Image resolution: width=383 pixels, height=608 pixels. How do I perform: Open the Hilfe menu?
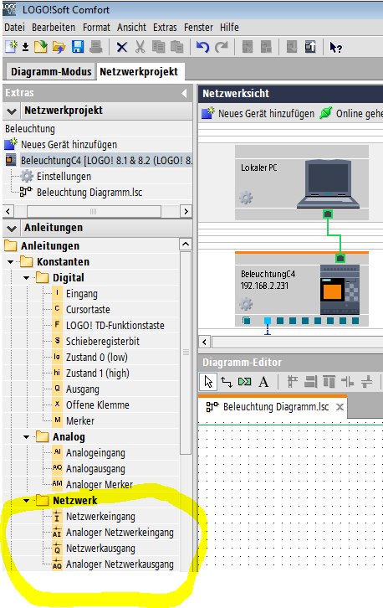(229, 27)
